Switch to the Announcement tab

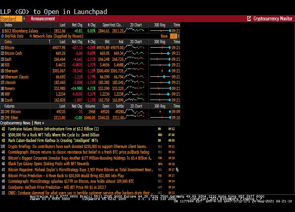click(43, 19)
